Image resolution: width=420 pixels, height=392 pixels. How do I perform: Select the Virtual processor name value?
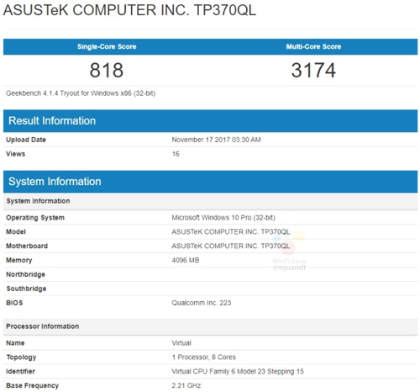pyautogui.click(x=181, y=343)
